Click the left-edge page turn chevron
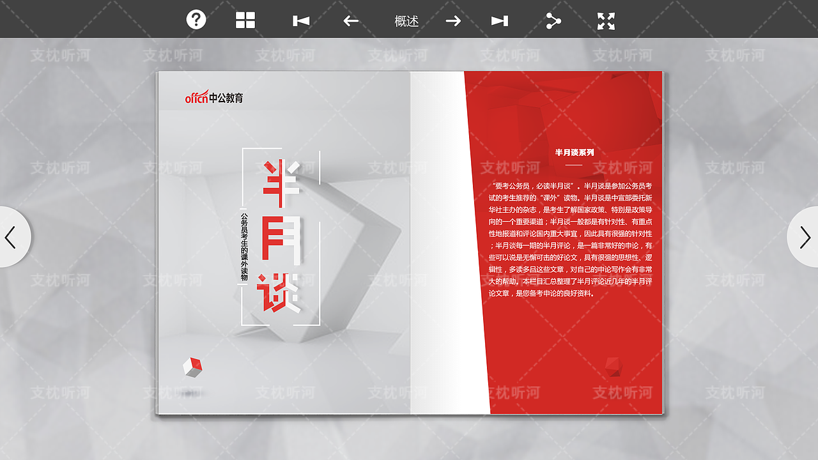This screenshot has height=460, width=818. pos(12,237)
